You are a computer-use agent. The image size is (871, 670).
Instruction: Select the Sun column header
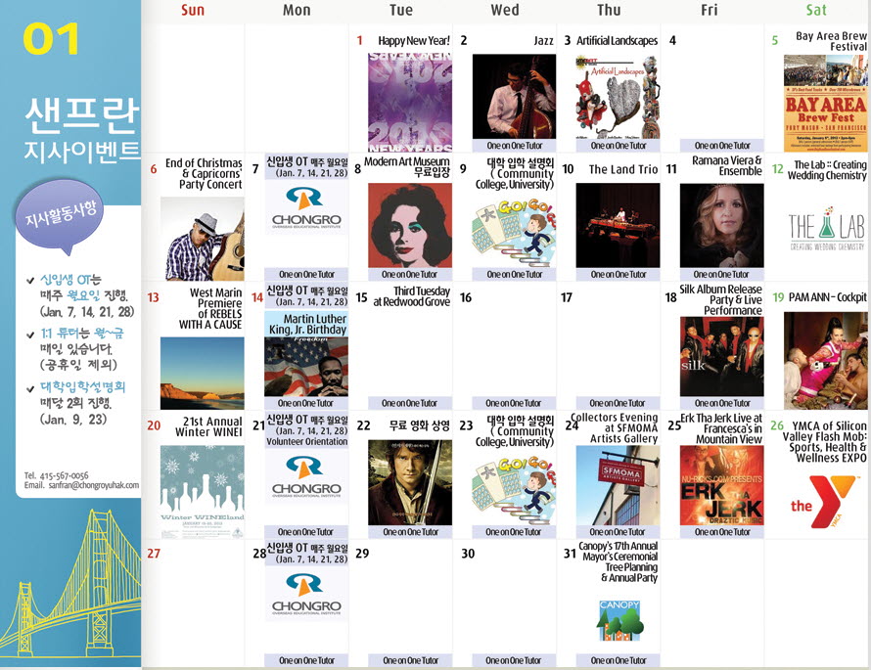point(193,10)
